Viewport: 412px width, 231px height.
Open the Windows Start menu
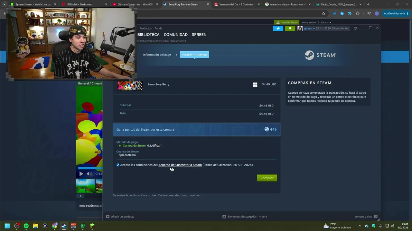click(7, 226)
